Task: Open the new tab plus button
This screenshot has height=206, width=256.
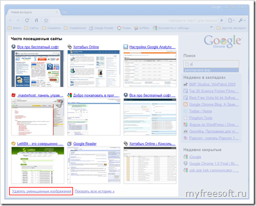Action: (x=64, y=12)
